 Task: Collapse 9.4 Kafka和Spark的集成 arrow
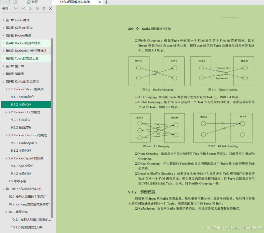coord(6,158)
